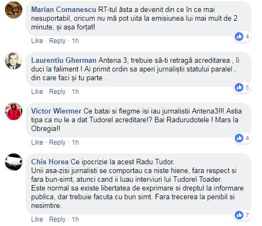Open the like reactions on Marian Comanescu's comment

click(x=242, y=37)
